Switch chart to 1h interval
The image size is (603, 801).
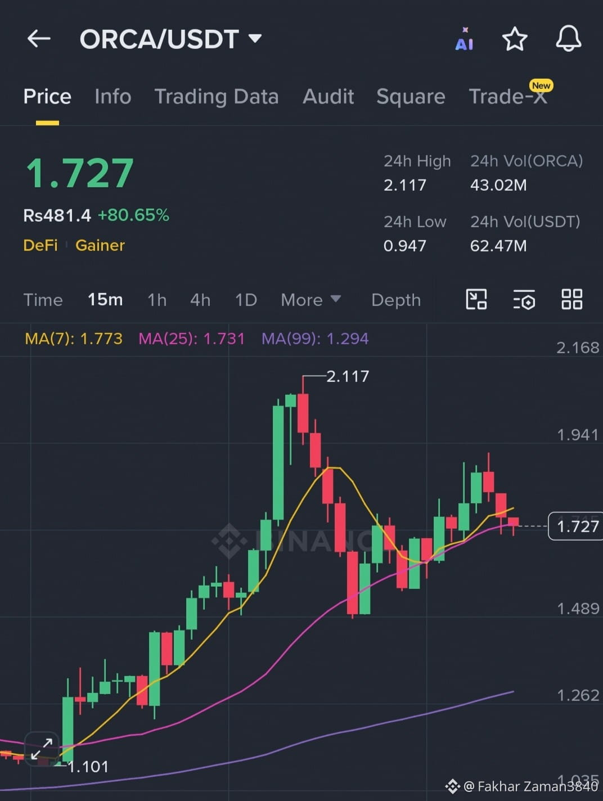coord(157,300)
